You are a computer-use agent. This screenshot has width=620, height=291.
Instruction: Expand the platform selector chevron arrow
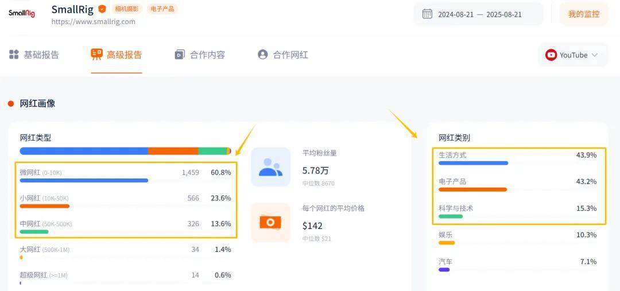(x=595, y=55)
